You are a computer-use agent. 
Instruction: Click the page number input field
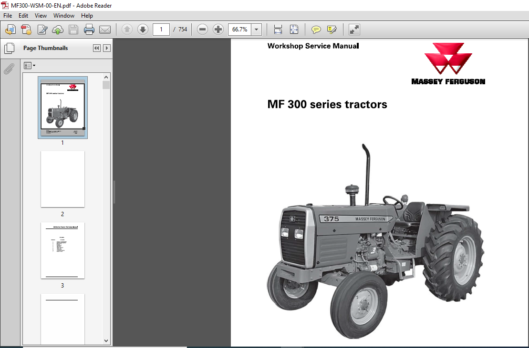[161, 30]
